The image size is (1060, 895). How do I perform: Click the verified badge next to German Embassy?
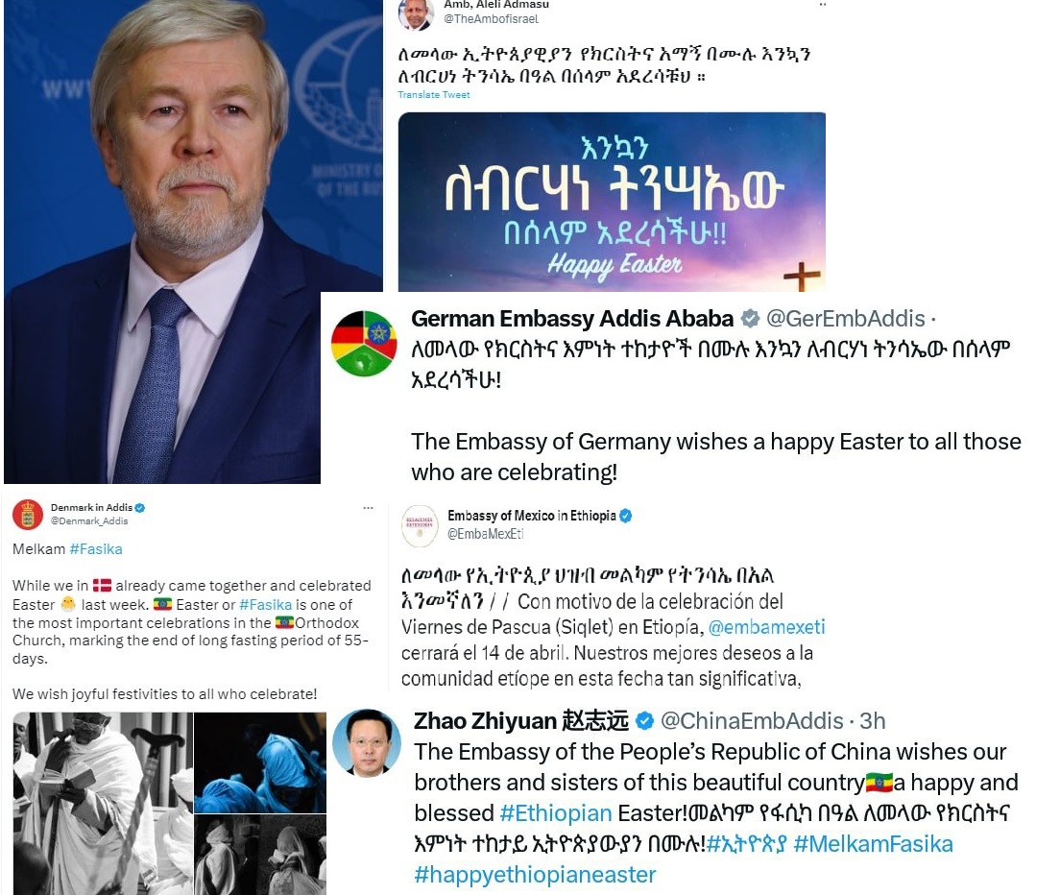click(x=750, y=319)
